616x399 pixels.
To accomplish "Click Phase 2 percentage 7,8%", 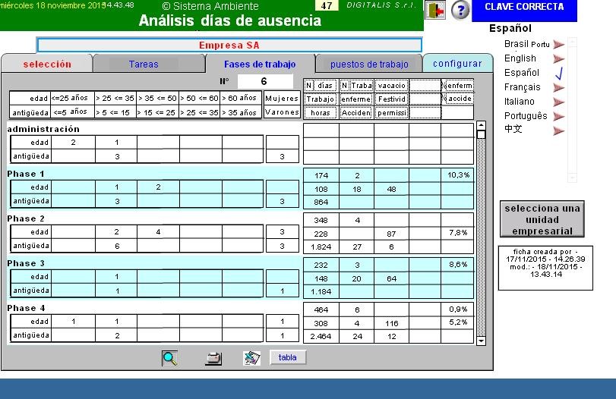I will (x=458, y=233).
